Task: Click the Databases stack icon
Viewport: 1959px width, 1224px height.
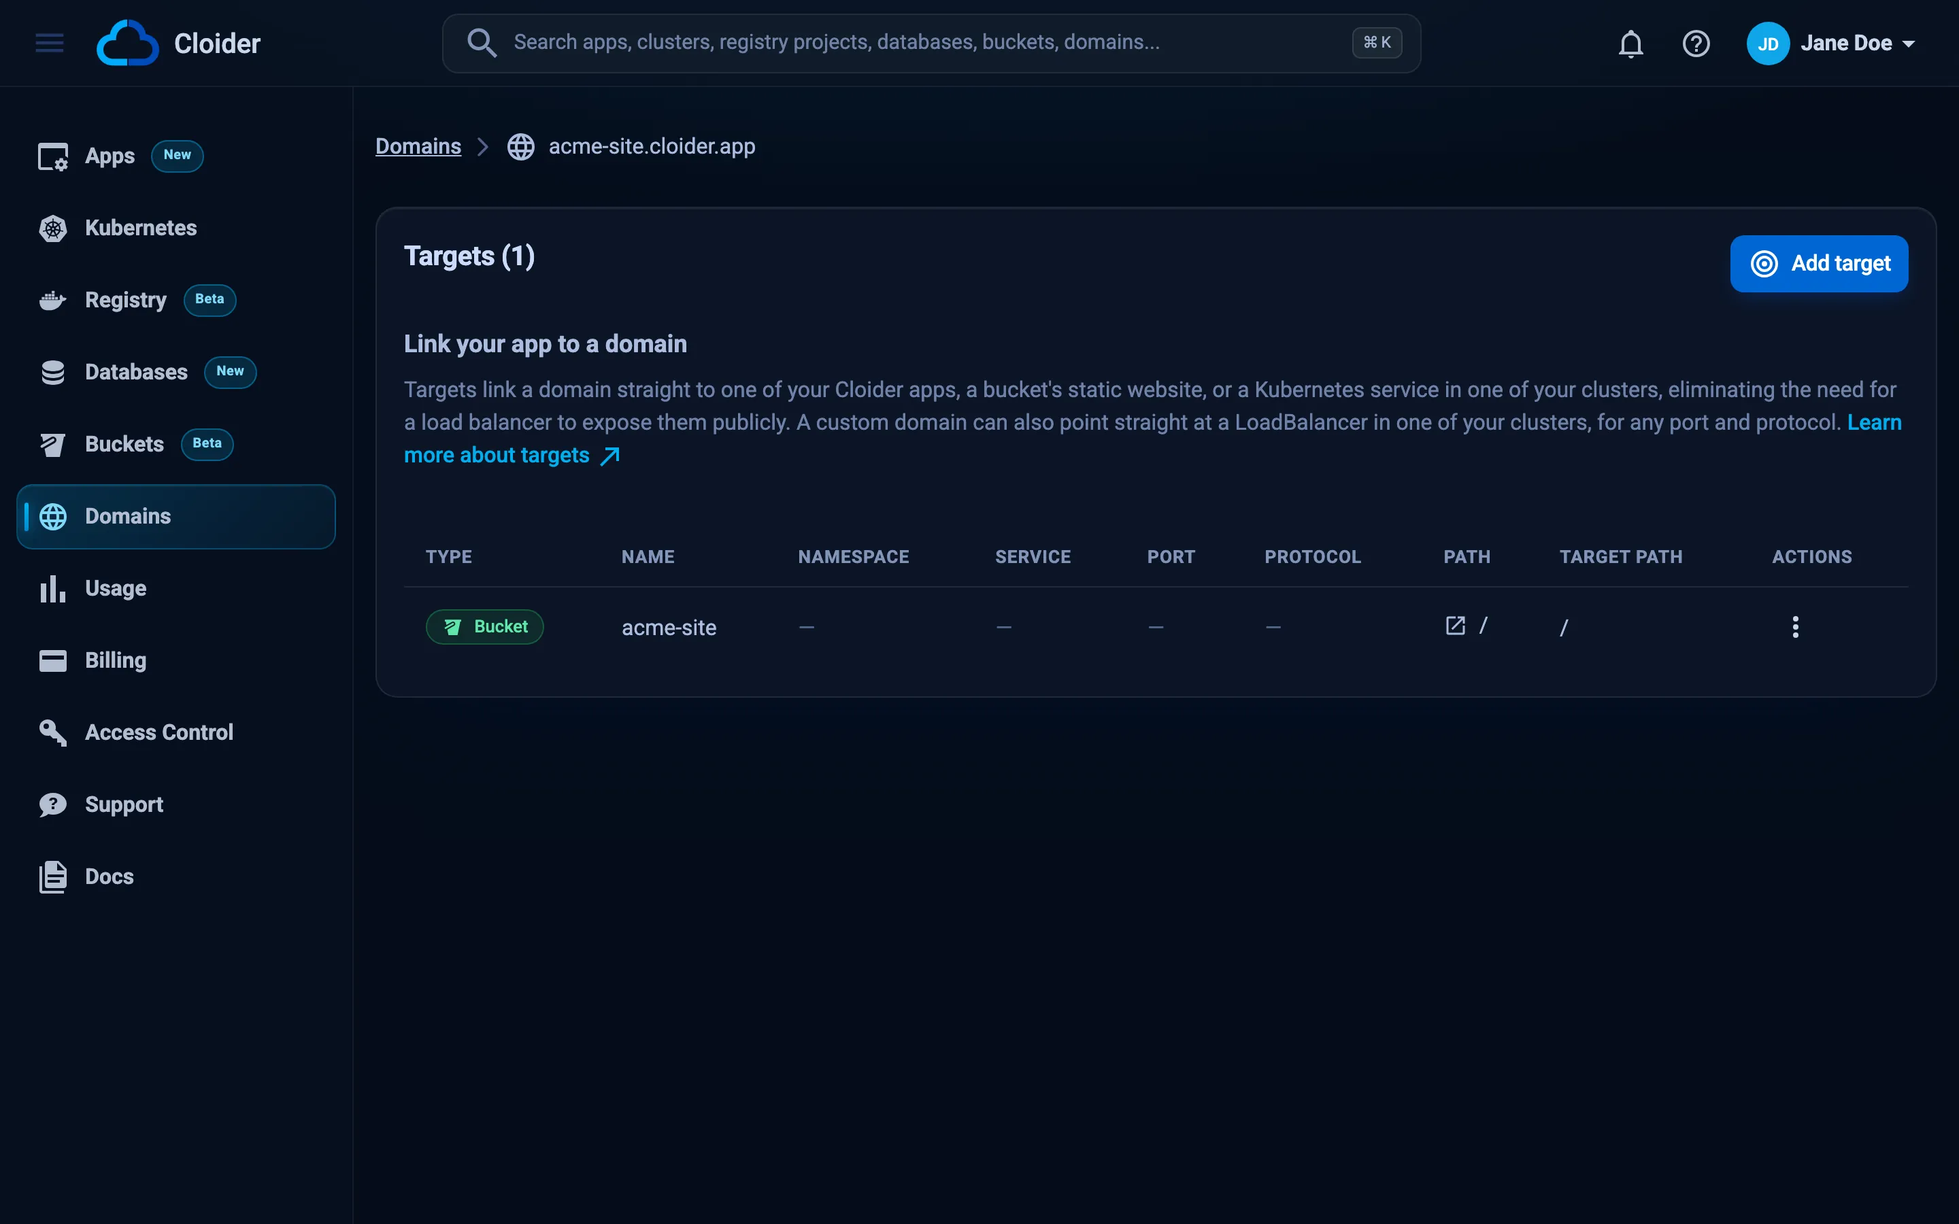Action: point(54,373)
